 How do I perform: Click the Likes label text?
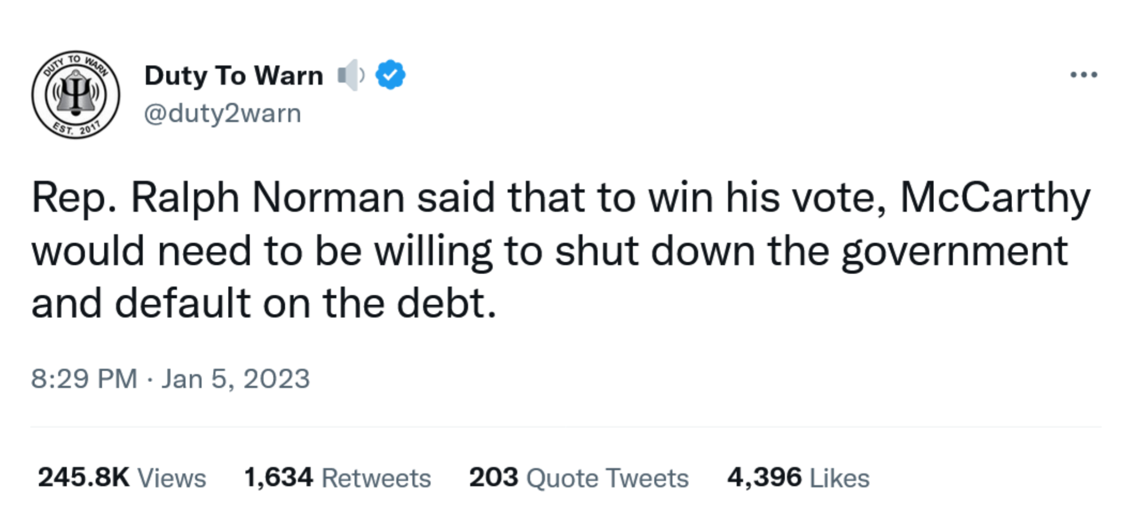pos(840,478)
